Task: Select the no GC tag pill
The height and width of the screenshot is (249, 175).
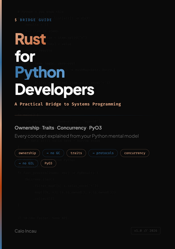Action: coord(53,153)
